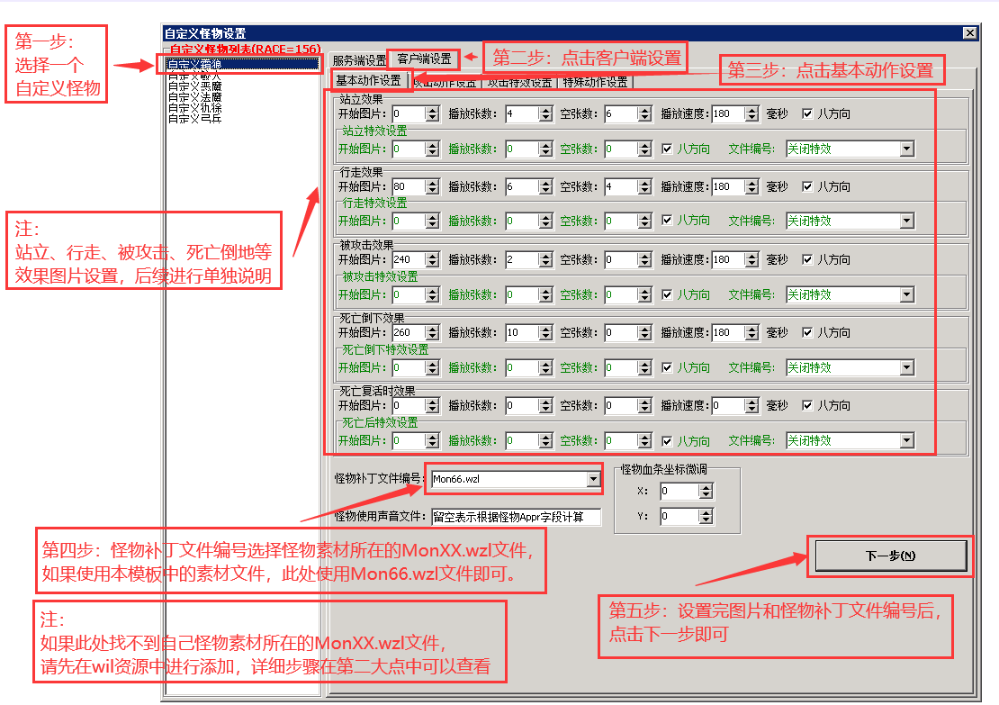Click 行走效果 播放张数 spinner arrows

545,187
